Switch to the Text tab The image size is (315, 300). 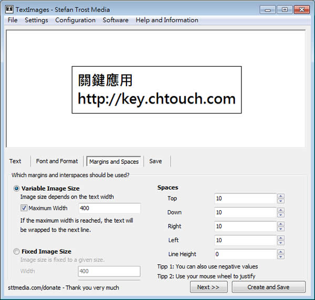click(x=15, y=161)
